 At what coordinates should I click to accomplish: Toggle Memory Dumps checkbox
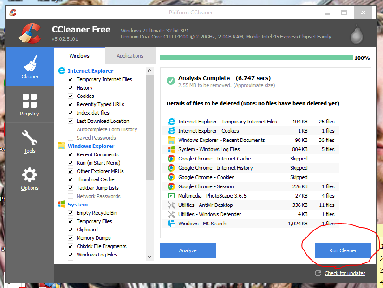pyautogui.click(x=71, y=238)
